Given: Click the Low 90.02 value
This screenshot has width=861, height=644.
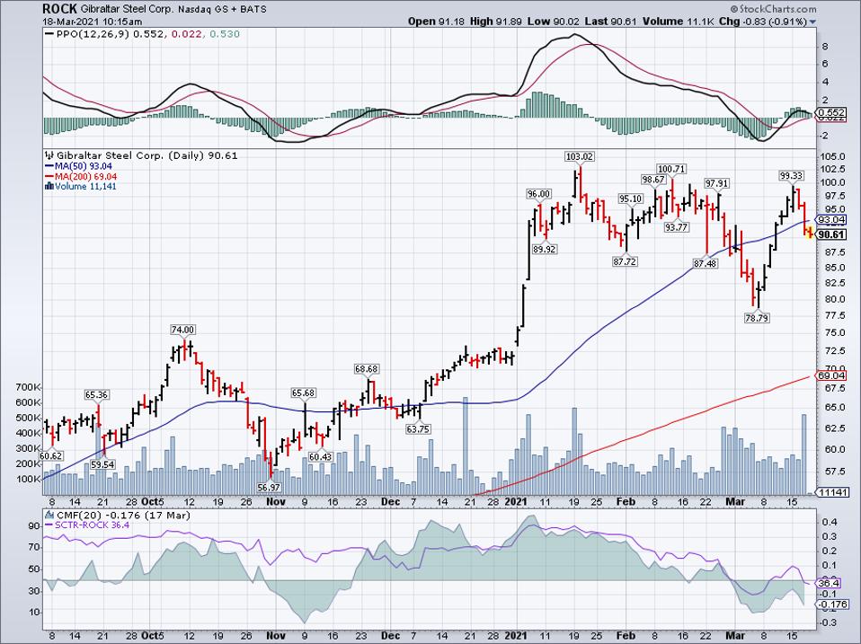Looking at the screenshot, I should click(553, 22).
